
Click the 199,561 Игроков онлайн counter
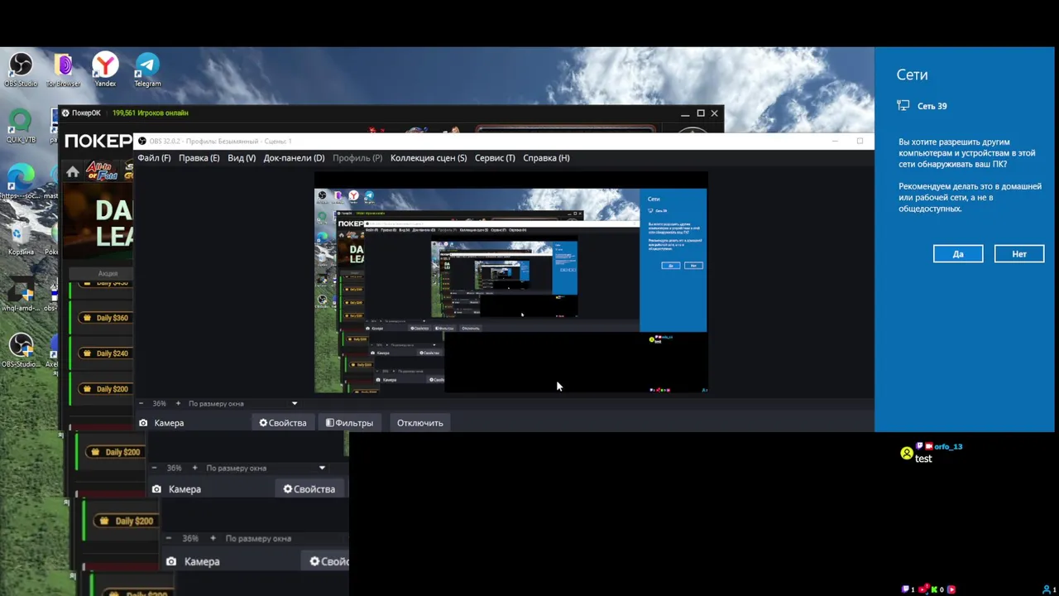tap(151, 113)
